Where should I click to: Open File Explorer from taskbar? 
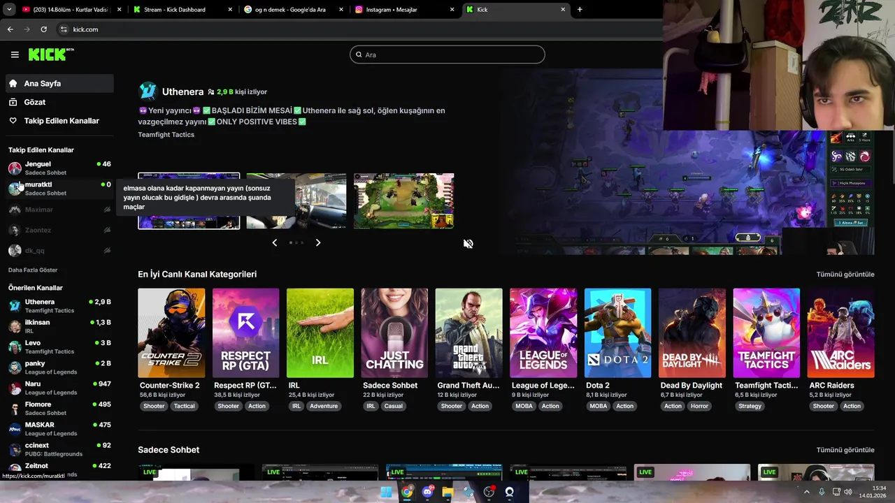click(447, 492)
